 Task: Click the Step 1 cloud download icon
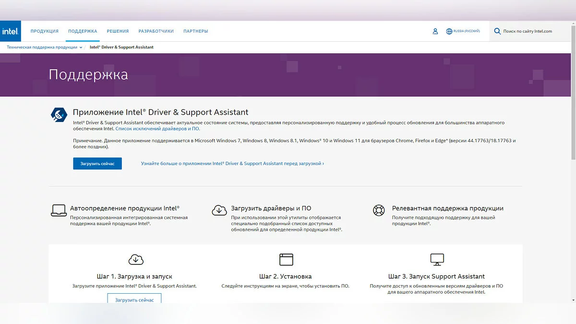(136, 259)
